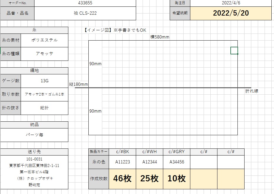Image resolution: width=274 pixels, height=194 pixels.
Task: Select quantity cell 10枚
Action: 177,179
